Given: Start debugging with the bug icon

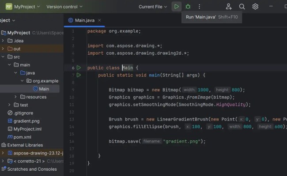Looking at the screenshot, I should pos(188,7).
